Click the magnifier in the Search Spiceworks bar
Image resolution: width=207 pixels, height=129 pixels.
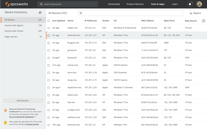coord(41,4)
